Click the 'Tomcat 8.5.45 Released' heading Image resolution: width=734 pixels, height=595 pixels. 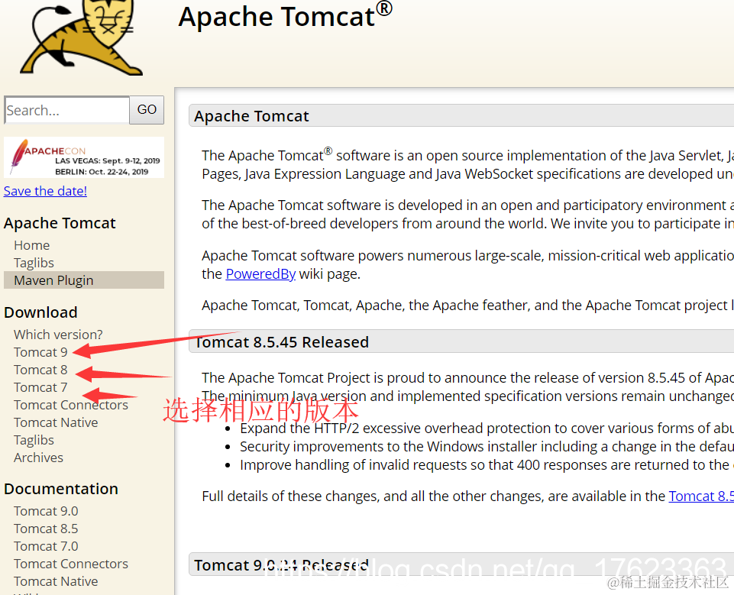[x=281, y=342]
